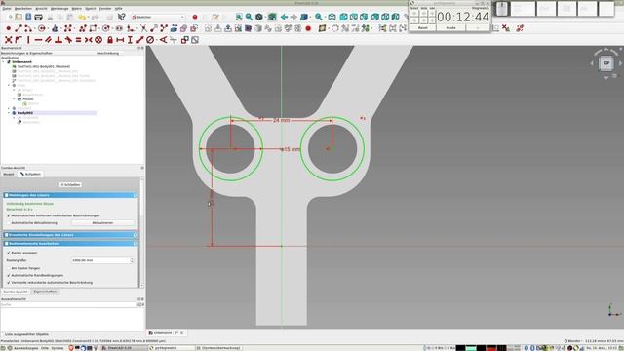This screenshot has width=624, height=351.
Task: Apply the Parallel constraint
Action: point(48,40)
